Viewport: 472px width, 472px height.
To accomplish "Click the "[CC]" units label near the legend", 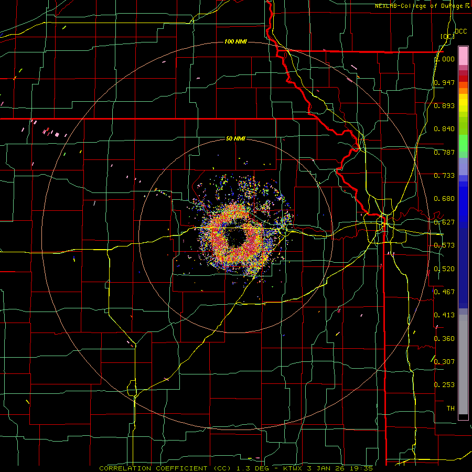I will [x=447, y=36].
